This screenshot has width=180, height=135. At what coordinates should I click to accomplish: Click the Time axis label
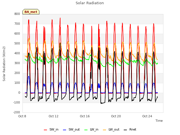click(159, 121)
